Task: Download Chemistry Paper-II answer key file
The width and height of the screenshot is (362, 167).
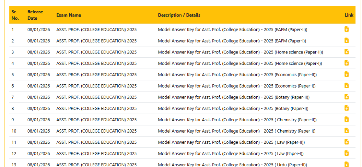Action: click(x=346, y=119)
